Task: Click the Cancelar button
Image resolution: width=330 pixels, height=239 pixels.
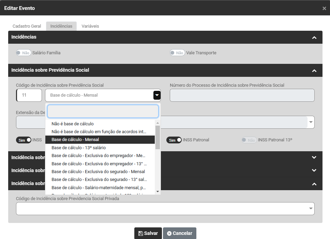Action: pos(180,233)
